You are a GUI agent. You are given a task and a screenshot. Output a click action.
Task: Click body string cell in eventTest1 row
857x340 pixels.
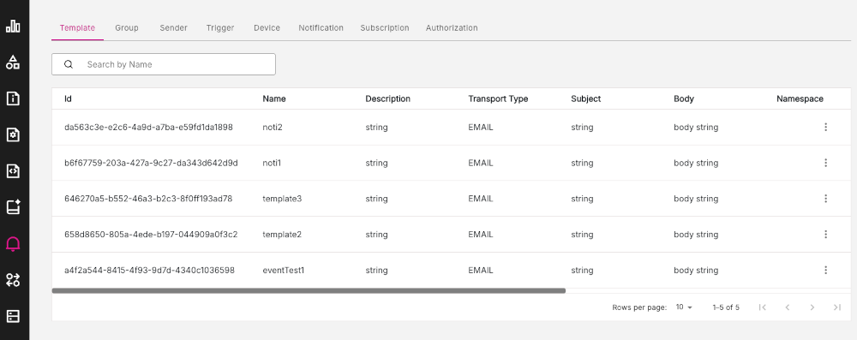696,270
